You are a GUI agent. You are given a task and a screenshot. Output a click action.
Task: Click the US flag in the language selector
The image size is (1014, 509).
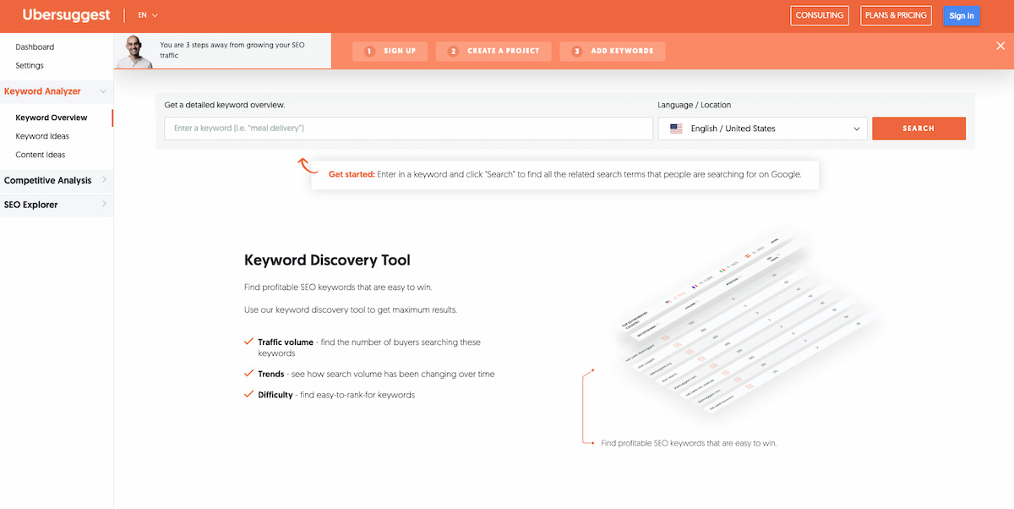[674, 128]
